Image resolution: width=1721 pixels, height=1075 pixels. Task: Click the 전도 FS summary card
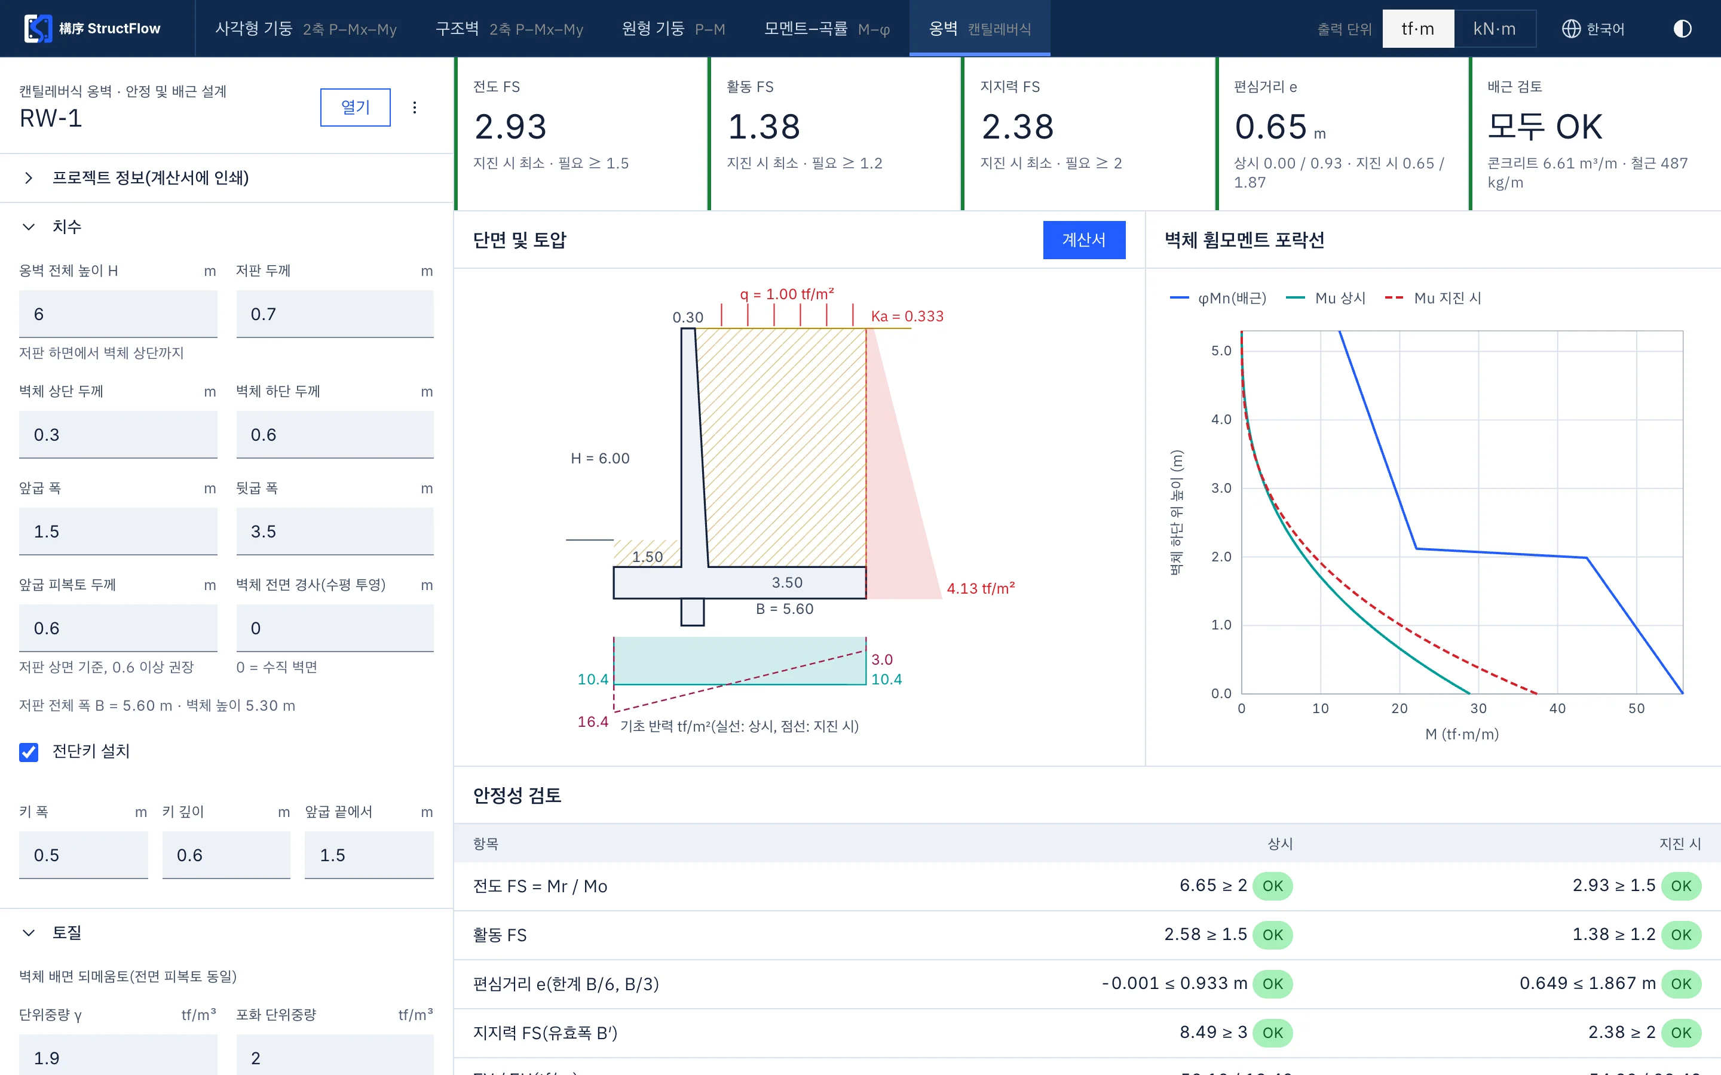[x=581, y=134]
